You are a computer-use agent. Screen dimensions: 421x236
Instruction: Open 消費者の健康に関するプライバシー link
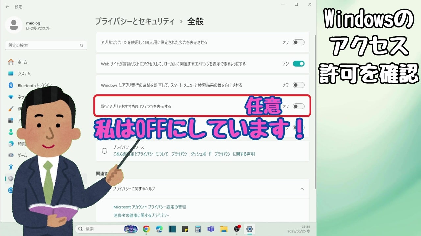point(141,215)
